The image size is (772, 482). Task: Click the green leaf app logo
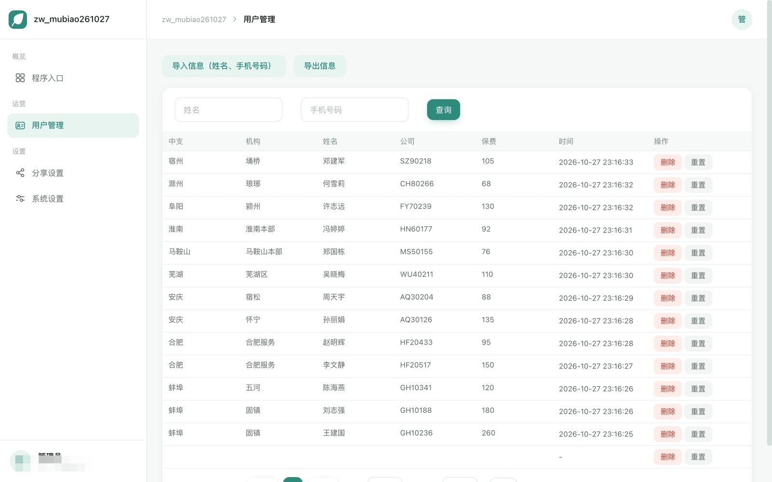[x=18, y=19]
